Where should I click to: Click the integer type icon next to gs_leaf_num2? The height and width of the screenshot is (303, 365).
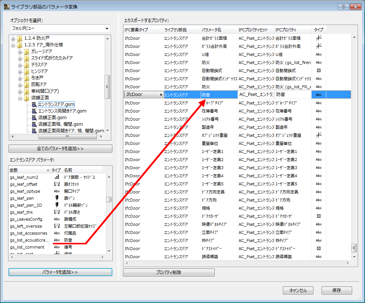57,177
